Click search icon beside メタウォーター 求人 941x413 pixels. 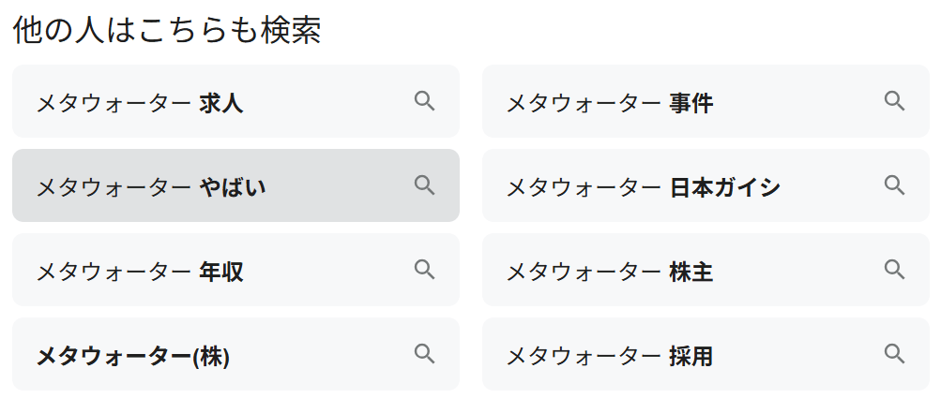(x=424, y=101)
